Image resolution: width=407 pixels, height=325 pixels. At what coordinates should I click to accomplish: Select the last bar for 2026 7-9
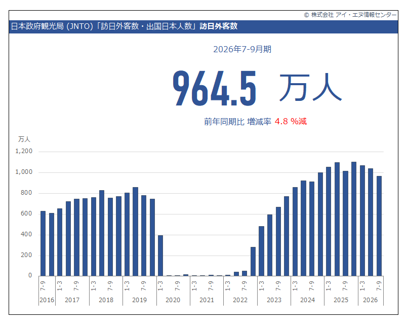pyautogui.click(x=379, y=226)
